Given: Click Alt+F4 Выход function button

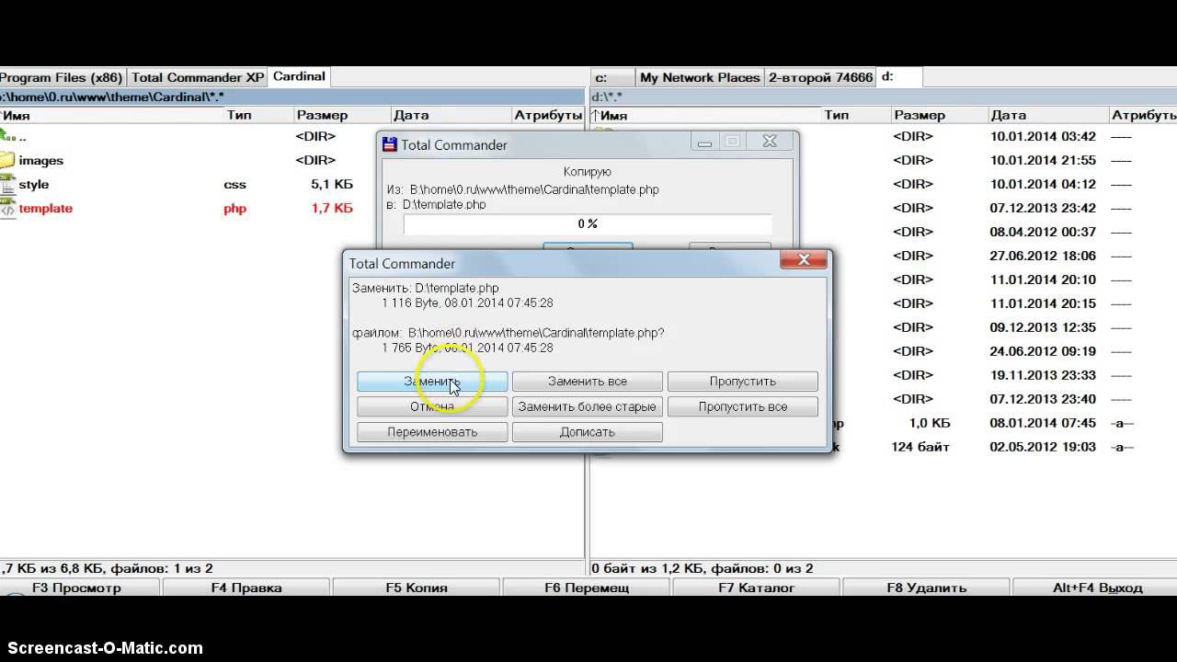Looking at the screenshot, I should [x=1095, y=588].
